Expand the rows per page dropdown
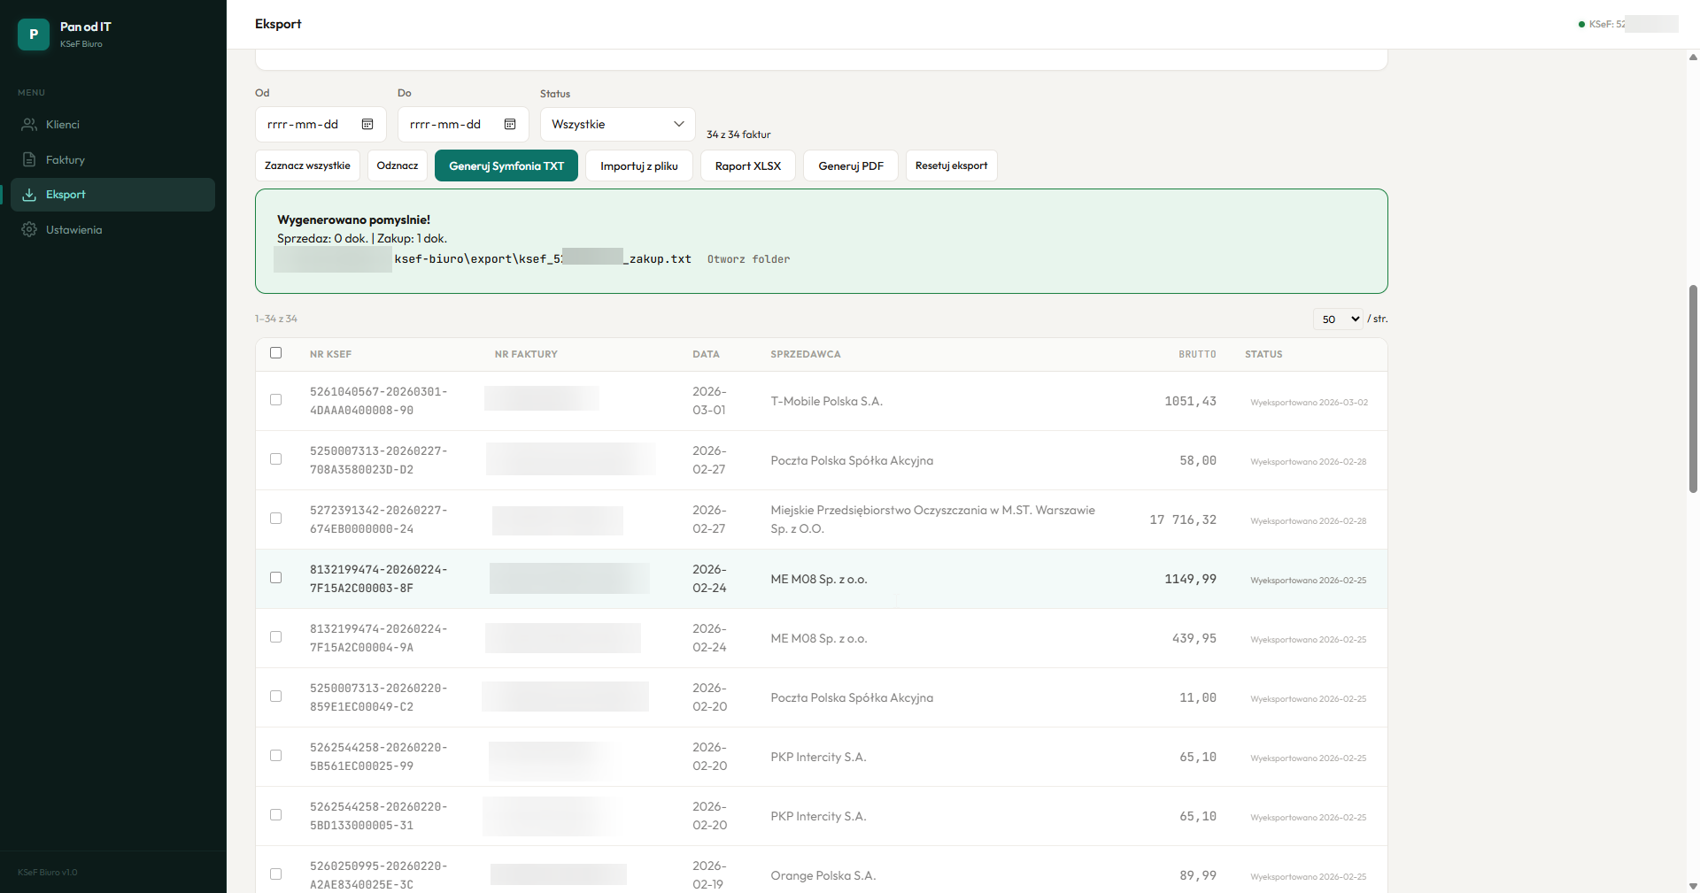This screenshot has height=893, width=1700. (1337, 319)
